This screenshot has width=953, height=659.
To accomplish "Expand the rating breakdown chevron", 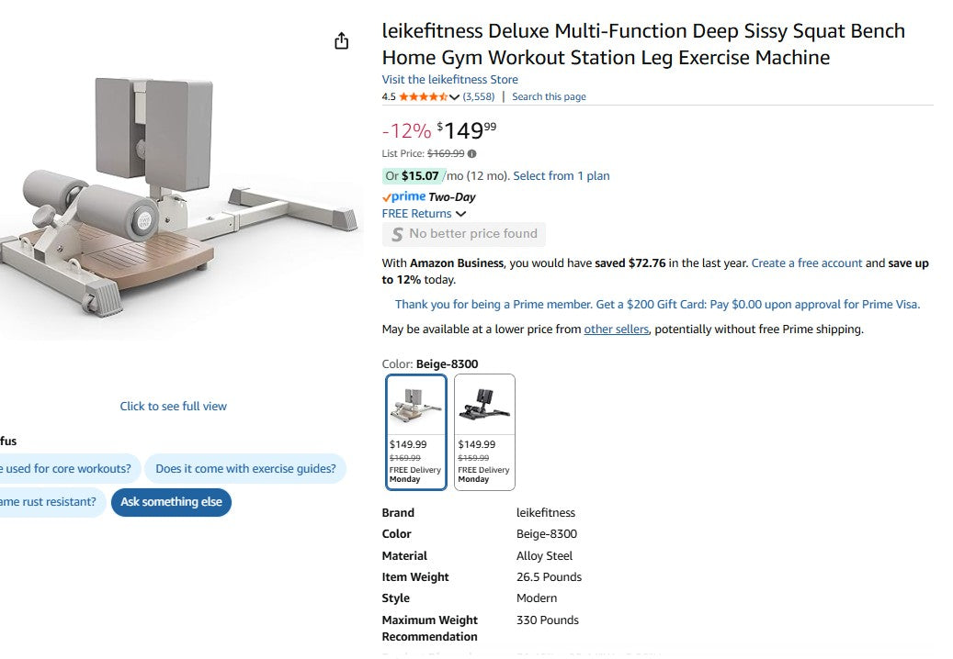I will tap(454, 97).
